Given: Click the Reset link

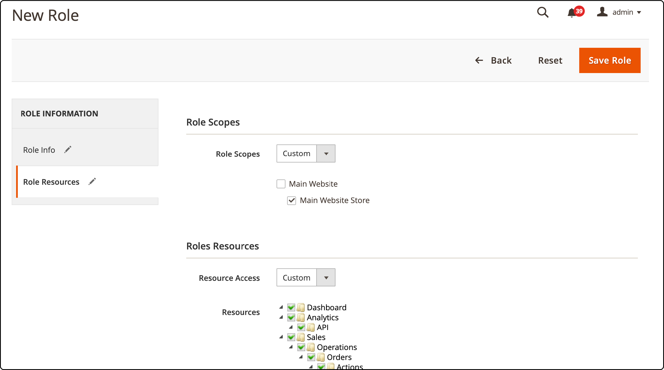Looking at the screenshot, I should coord(550,60).
